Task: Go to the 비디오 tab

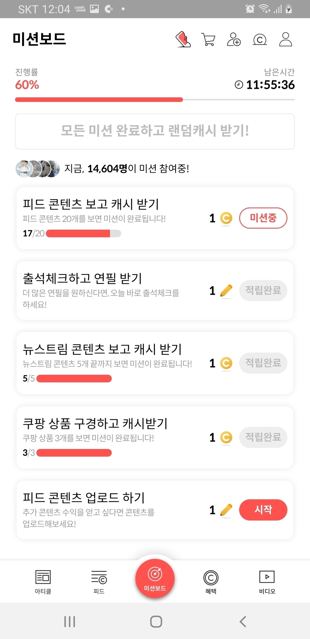Action: (x=267, y=582)
